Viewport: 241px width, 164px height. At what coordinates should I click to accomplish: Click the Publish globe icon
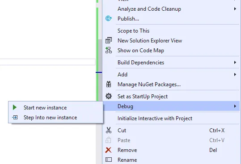pyautogui.click(x=109, y=18)
